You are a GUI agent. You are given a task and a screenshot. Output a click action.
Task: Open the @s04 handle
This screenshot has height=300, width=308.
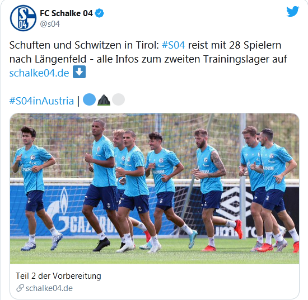50,24
